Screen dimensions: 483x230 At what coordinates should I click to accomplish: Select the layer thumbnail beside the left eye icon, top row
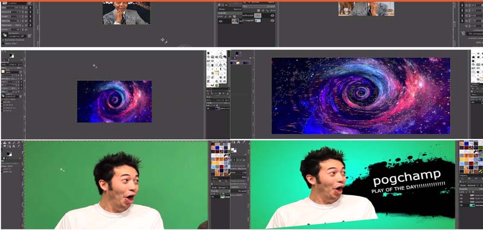(x=235, y=21)
